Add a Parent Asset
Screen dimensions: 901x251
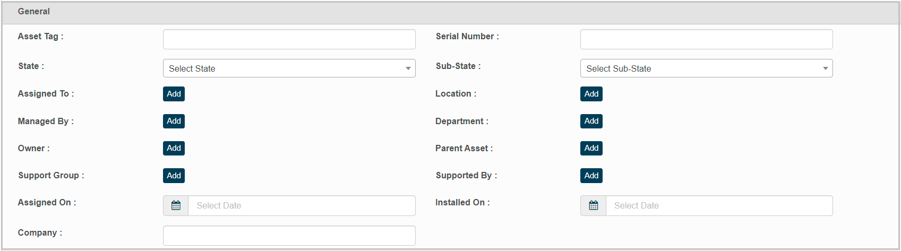(x=591, y=148)
